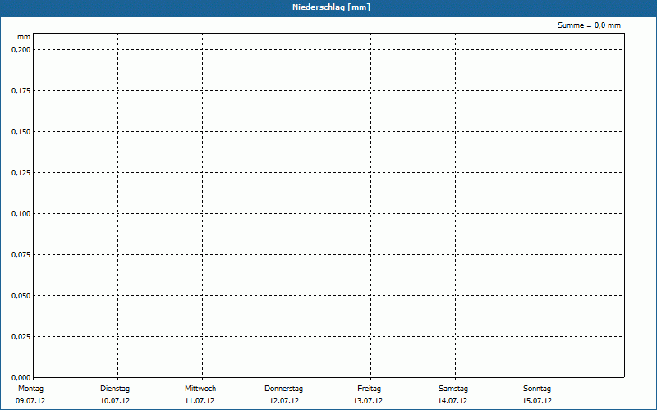Select the Summe = 0,0 mm label
Viewport: 657px width, 410px height.
tap(589, 25)
